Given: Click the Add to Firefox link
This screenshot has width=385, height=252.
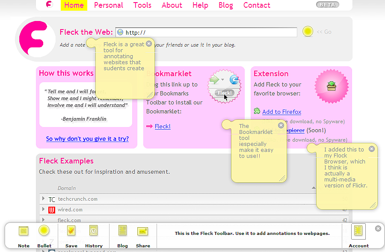Looking at the screenshot, I should 281,112.
